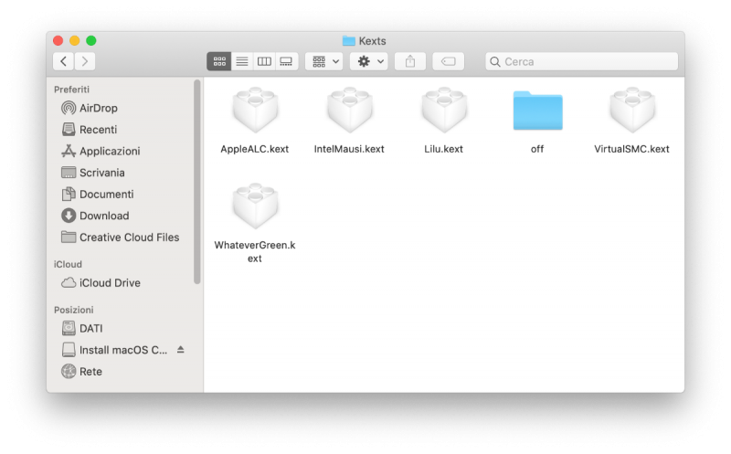
Task: Open the group-by arrangement dropdown
Action: [324, 61]
